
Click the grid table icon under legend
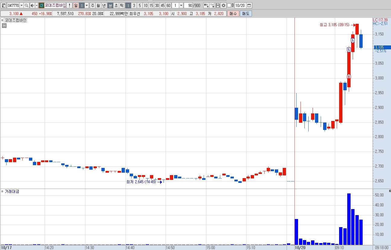[x=4, y=26]
